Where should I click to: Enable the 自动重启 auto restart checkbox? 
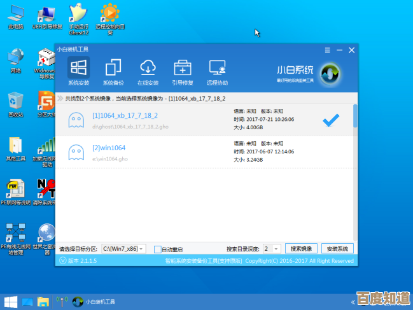tap(158, 249)
